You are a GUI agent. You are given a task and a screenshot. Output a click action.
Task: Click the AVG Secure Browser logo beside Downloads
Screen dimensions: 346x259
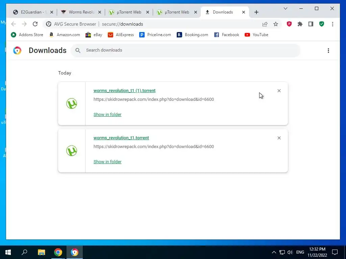17,51
